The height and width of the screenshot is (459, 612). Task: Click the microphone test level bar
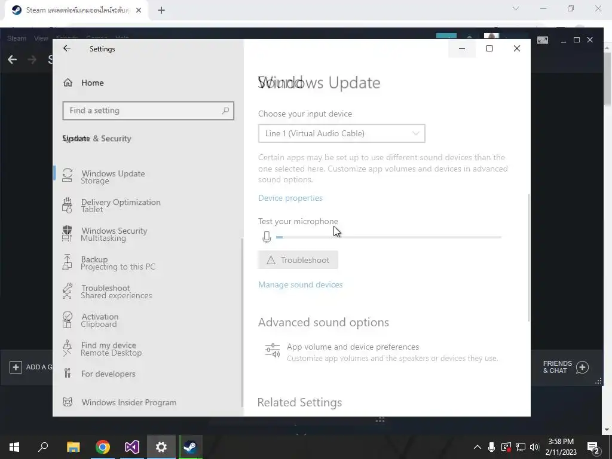[x=388, y=237]
